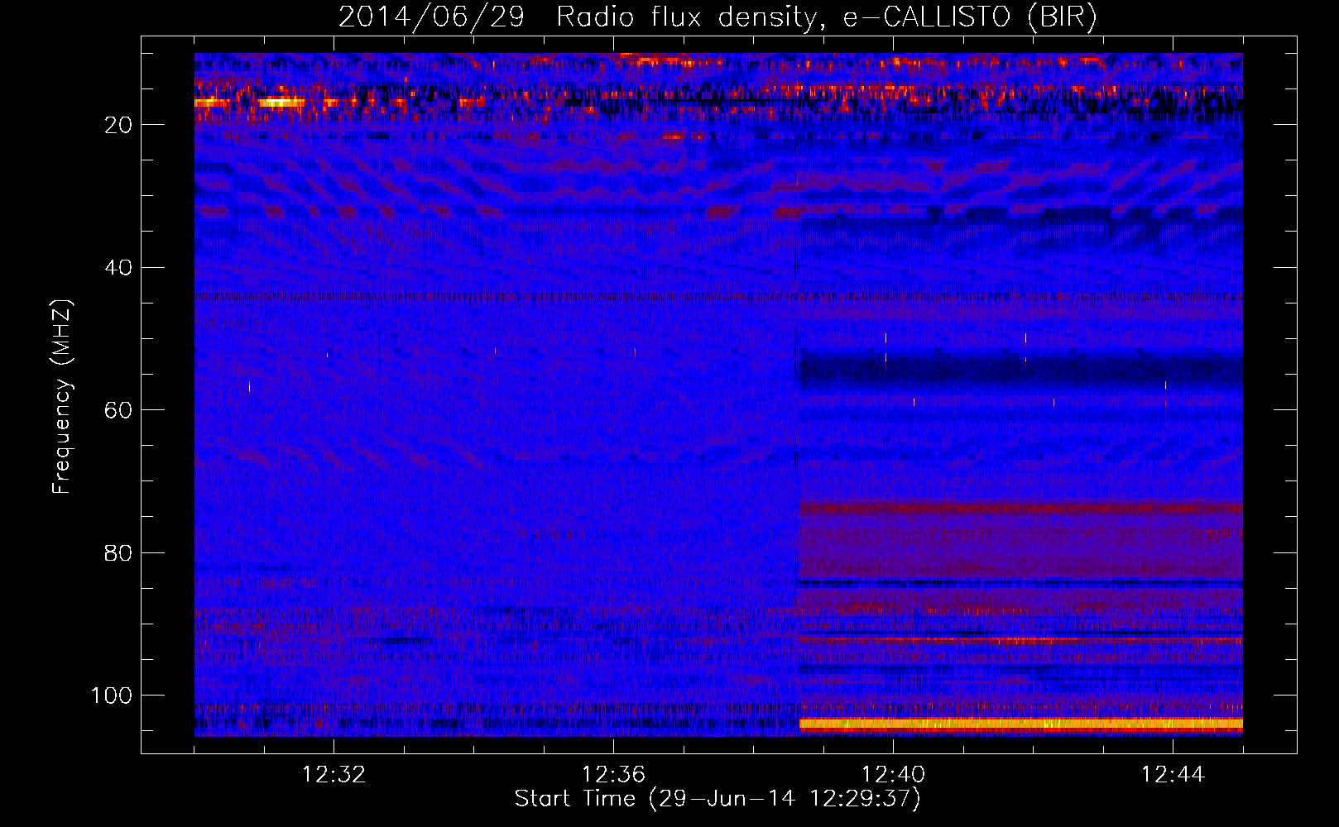Image resolution: width=1339 pixels, height=827 pixels.
Task: Click the 60 frequency tick label
Action: pyautogui.click(x=118, y=410)
